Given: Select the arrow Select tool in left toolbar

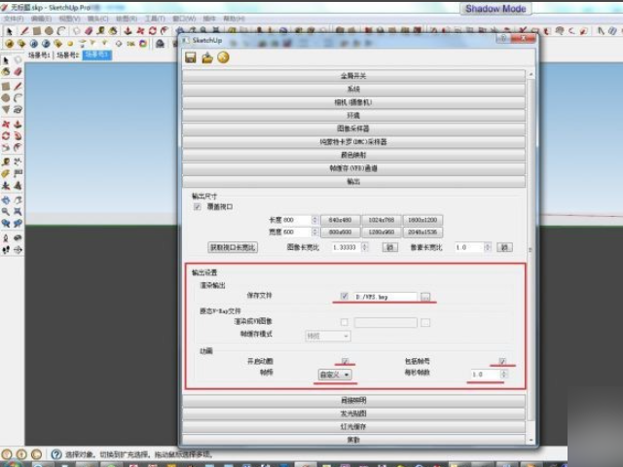Looking at the screenshot, I should tap(6, 60).
